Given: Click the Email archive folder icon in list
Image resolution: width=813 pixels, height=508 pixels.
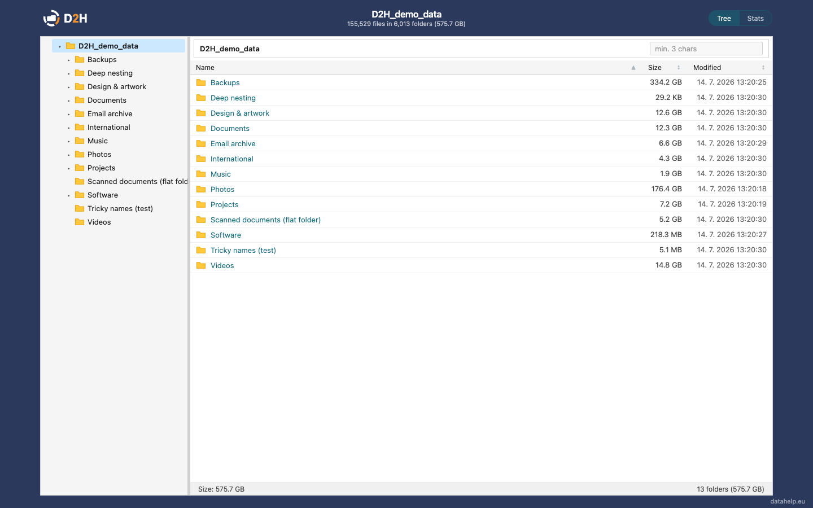Looking at the screenshot, I should [x=201, y=143].
